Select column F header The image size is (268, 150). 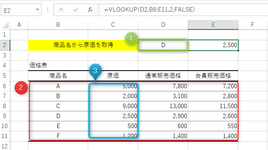[x=252, y=25]
